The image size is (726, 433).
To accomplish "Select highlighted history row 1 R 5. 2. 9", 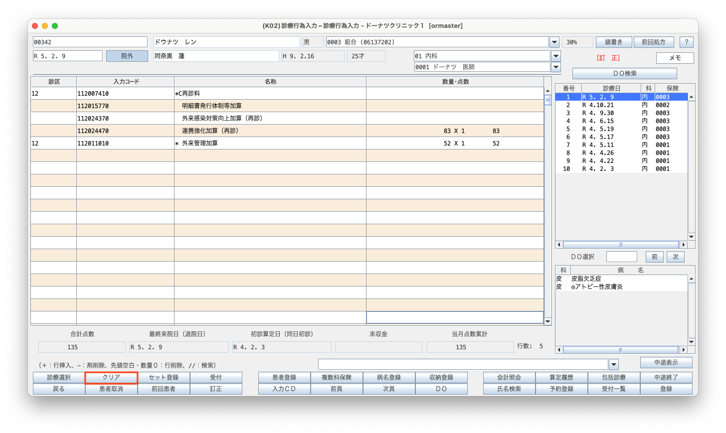I will pyautogui.click(x=621, y=97).
